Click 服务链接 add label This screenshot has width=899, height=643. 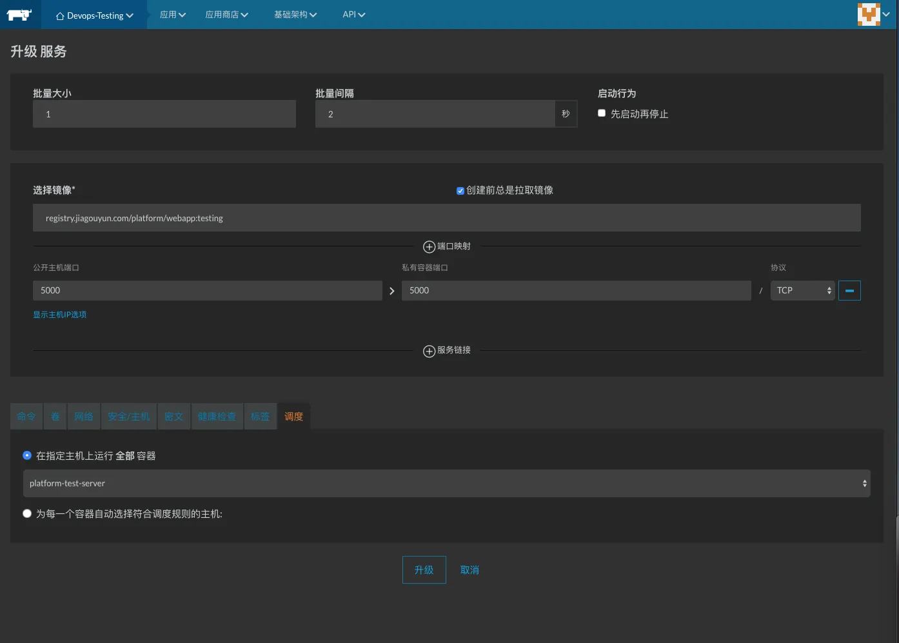coord(454,350)
